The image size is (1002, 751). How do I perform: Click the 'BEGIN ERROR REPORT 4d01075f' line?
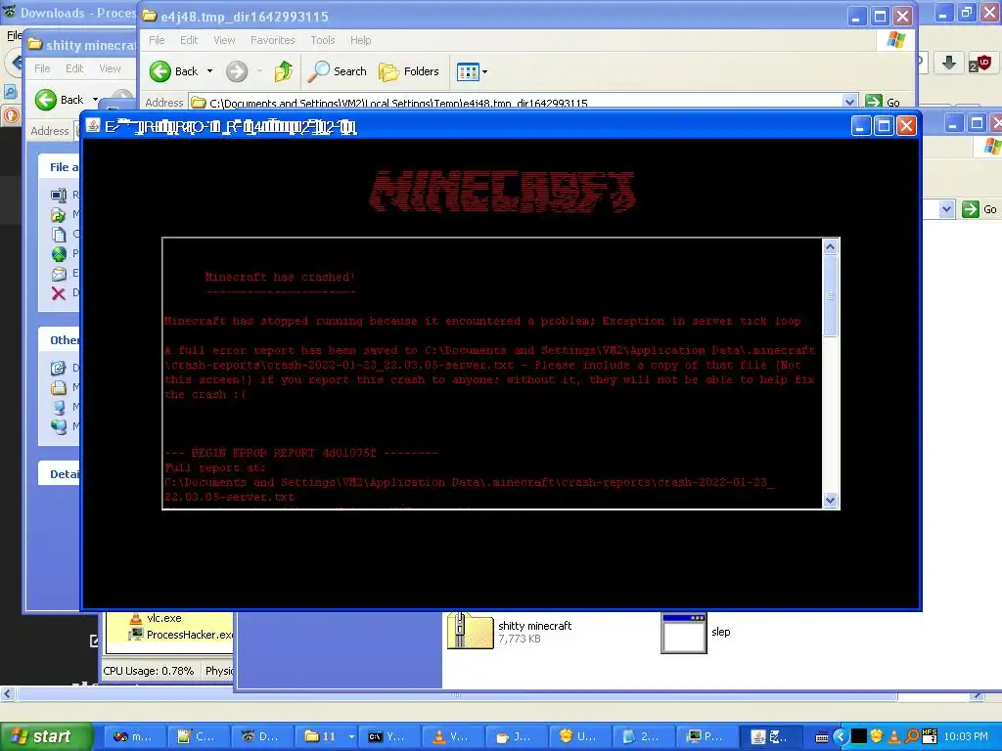pos(301,453)
